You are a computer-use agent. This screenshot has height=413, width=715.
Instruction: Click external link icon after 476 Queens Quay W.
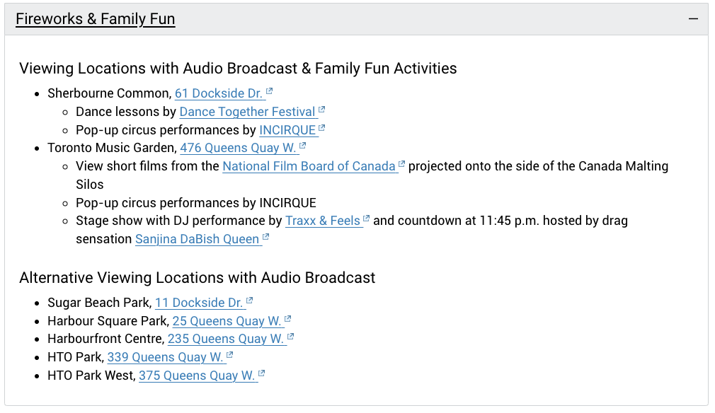303,146
